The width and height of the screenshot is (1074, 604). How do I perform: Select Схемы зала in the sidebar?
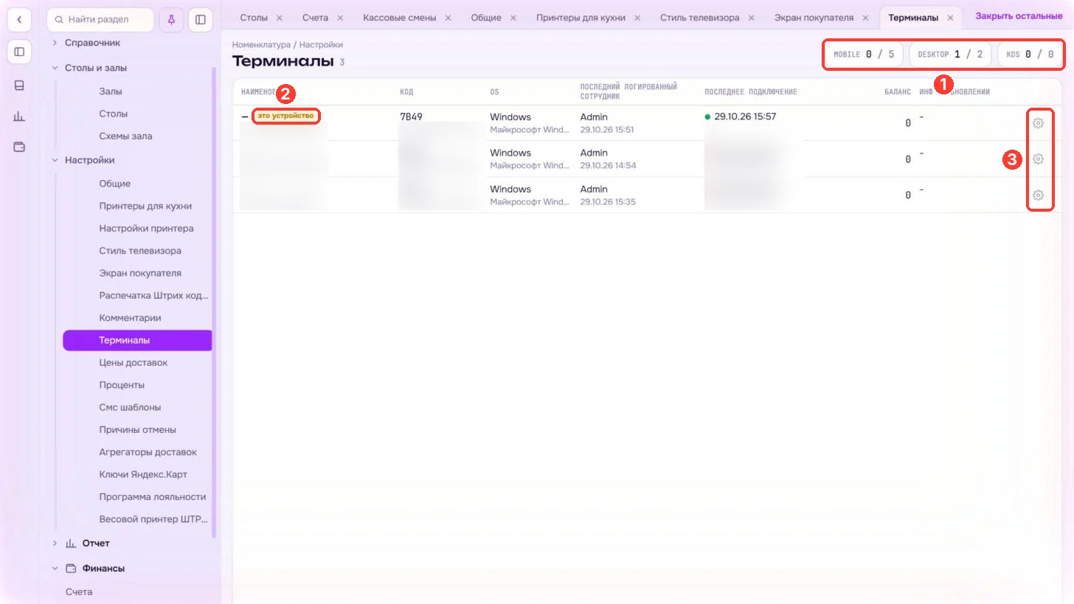click(126, 136)
